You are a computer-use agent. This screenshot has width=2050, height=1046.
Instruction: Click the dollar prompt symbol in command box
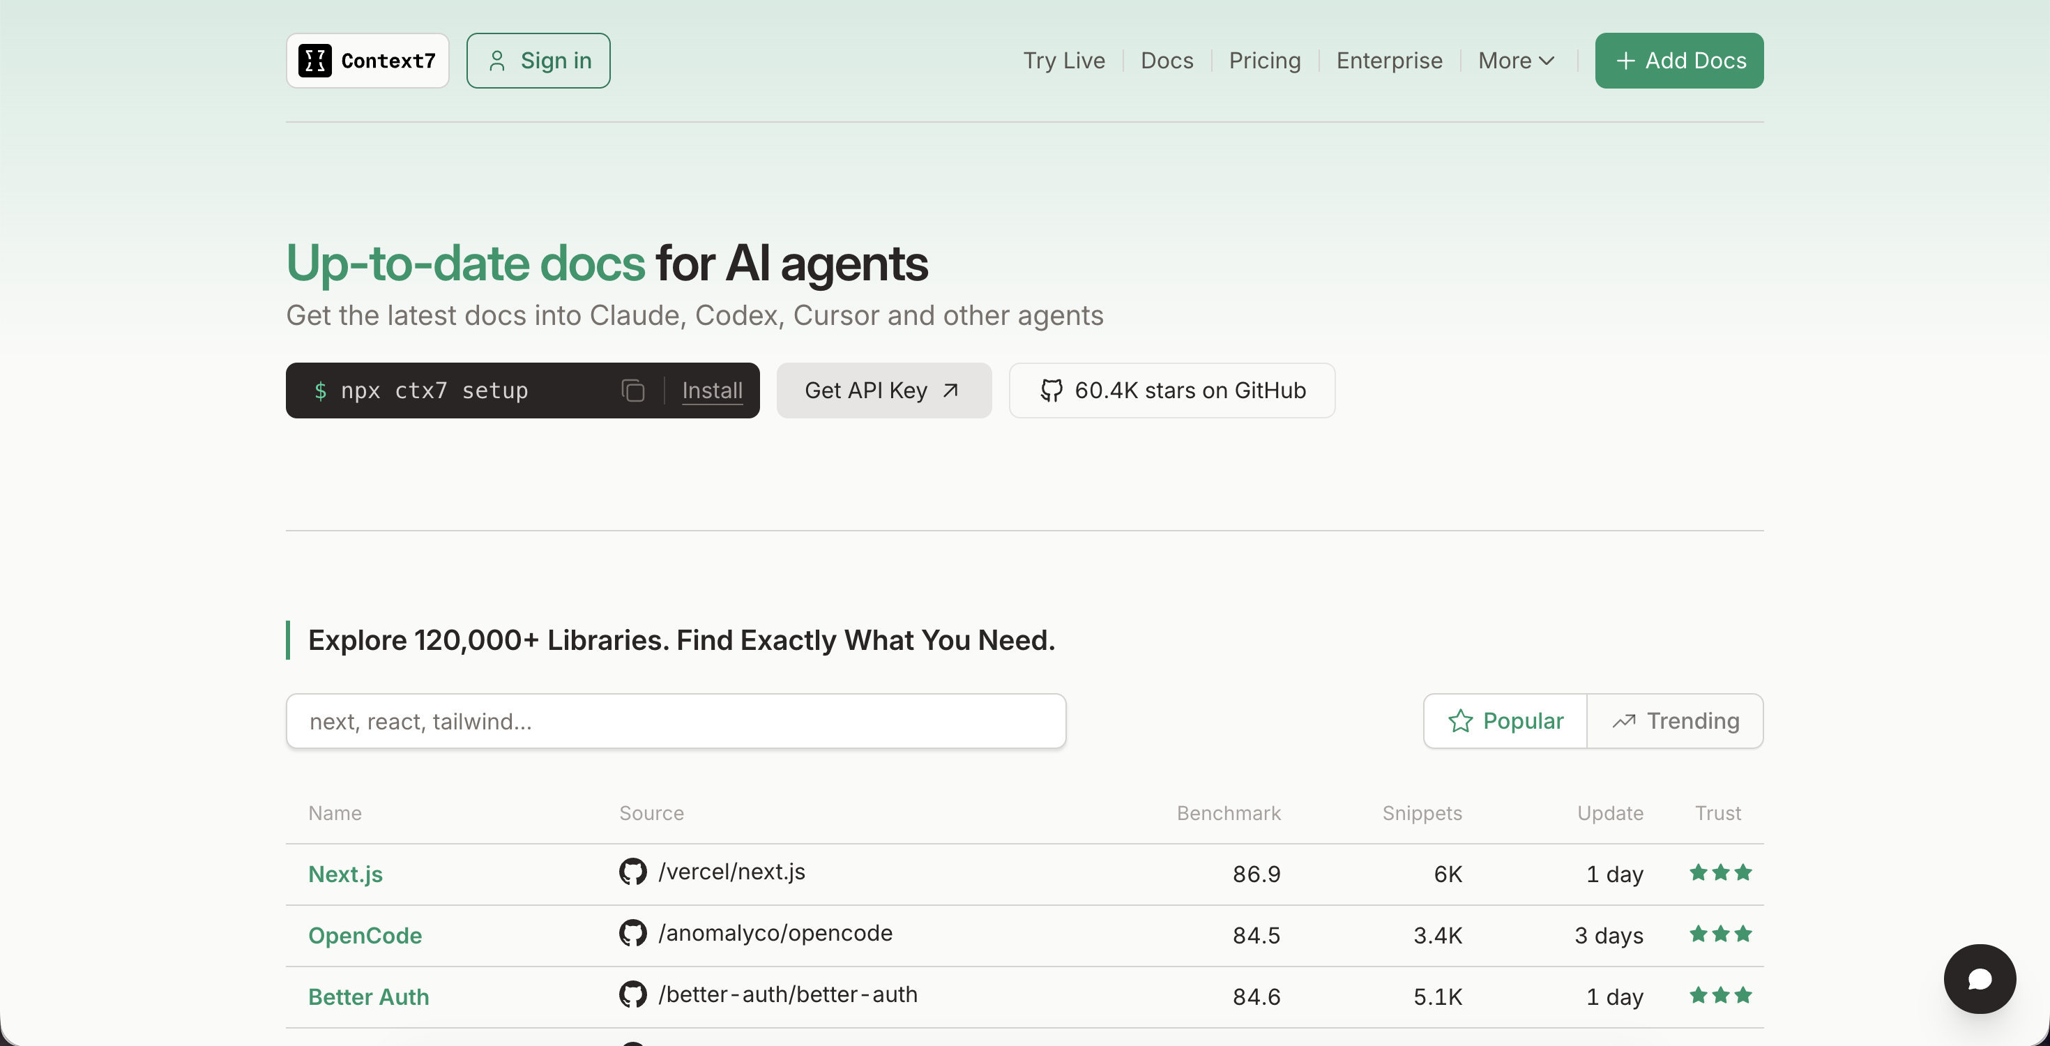coord(320,390)
